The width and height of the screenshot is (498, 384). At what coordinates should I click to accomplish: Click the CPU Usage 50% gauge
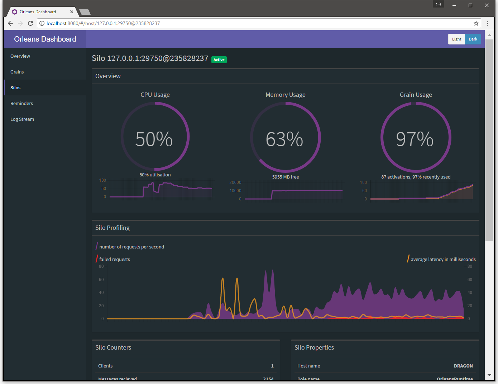pos(155,137)
